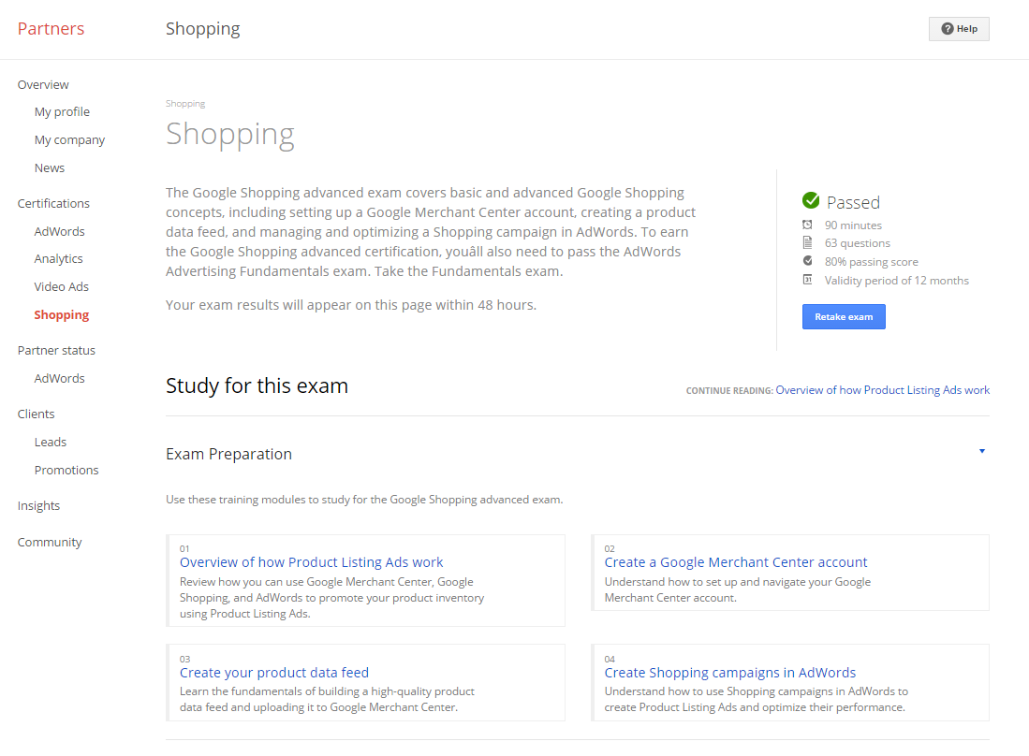Viewport: 1029px width, 756px height.
Task: Click the Retake exam button
Action: 844,316
